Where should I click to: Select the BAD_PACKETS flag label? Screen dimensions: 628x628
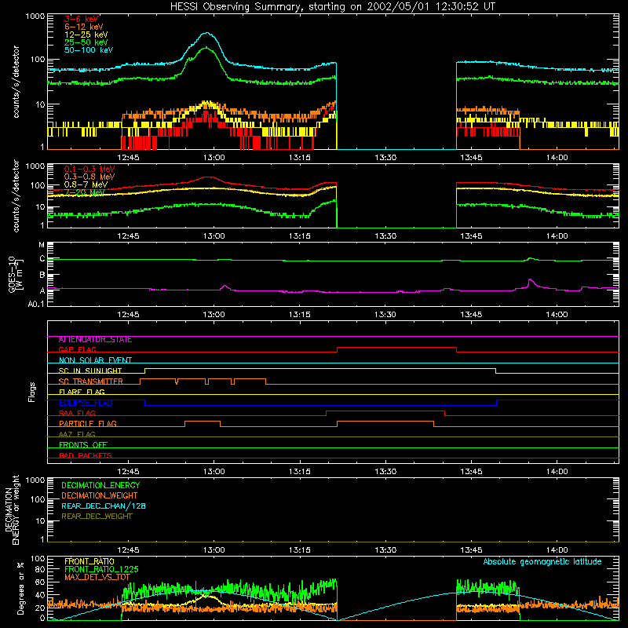pos(86,455)
